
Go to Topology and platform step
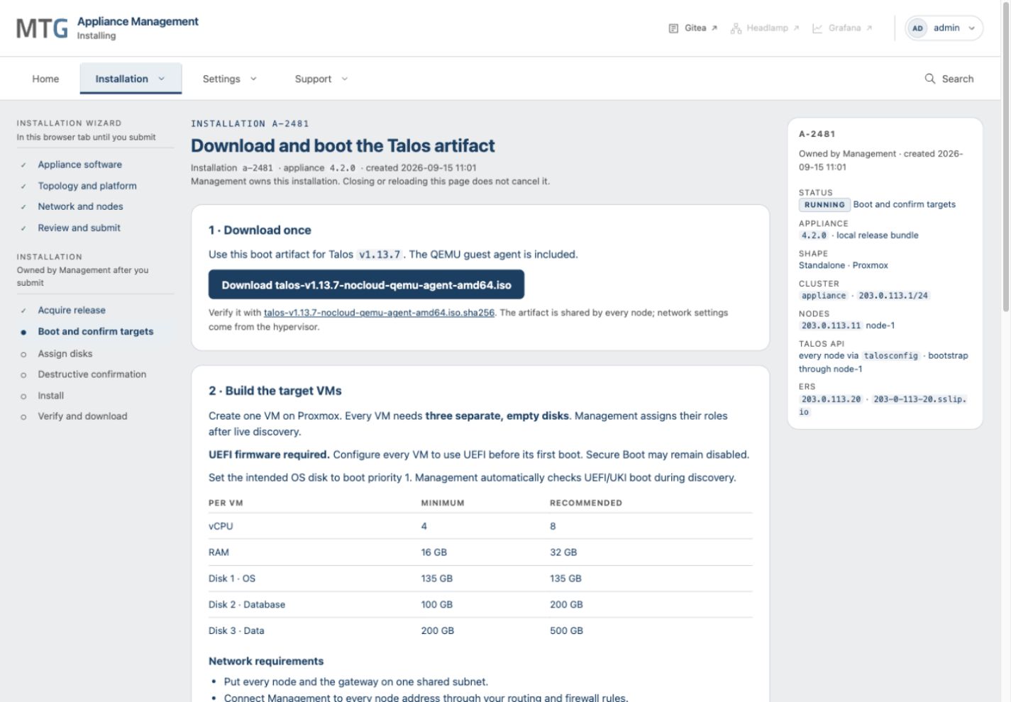(87, 186)
